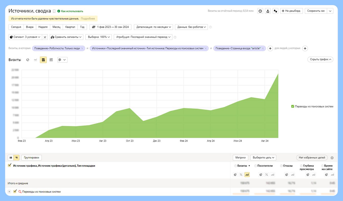
Task: Select the 'Неделя' period tab
Action: 43,27
